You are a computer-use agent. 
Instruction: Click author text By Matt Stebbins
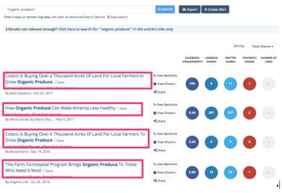[x=18, y=93]
